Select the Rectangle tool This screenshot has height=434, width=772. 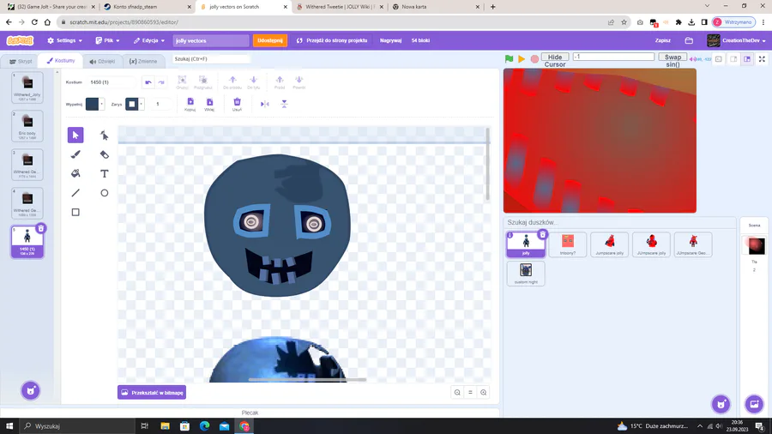coord(75,212)
